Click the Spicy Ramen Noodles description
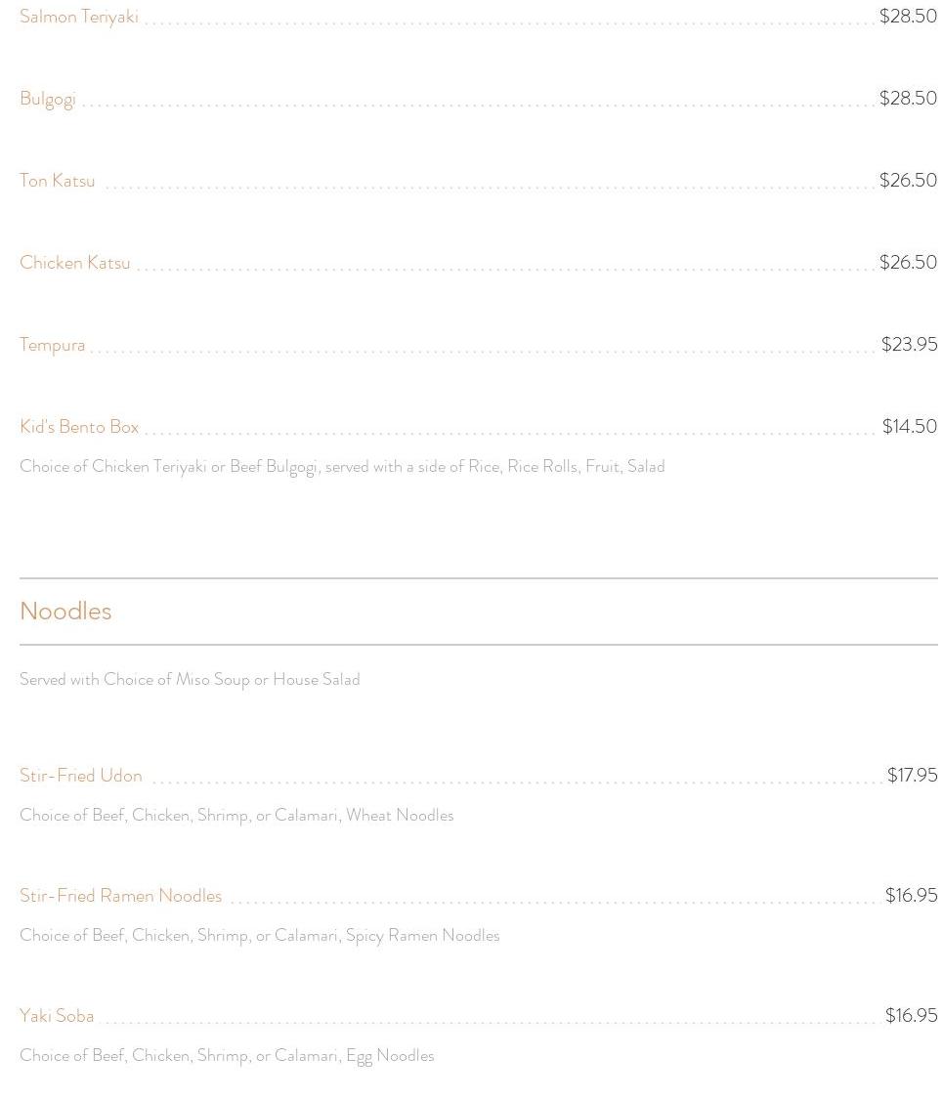The image size is (943, 1101). tap(260, 936)
